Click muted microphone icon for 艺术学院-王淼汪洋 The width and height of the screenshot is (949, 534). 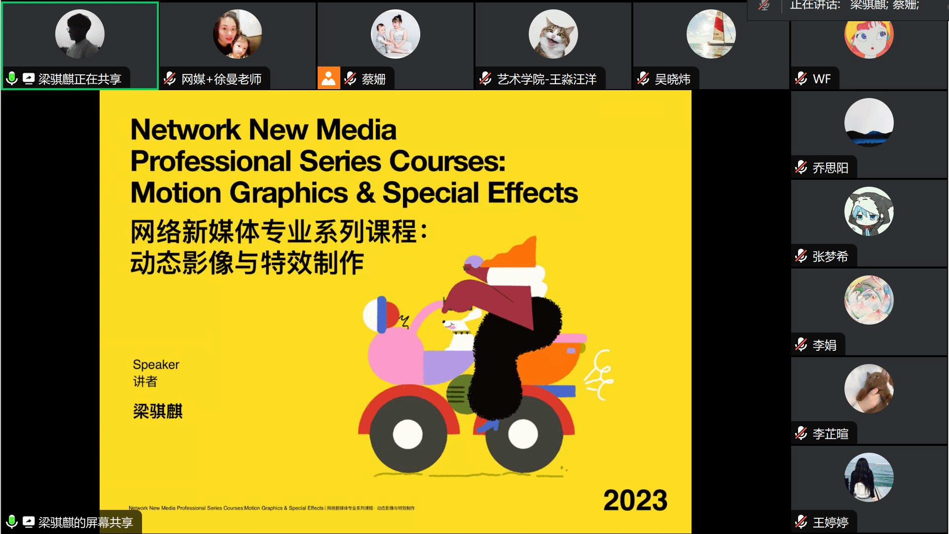(x=486, y=78)
